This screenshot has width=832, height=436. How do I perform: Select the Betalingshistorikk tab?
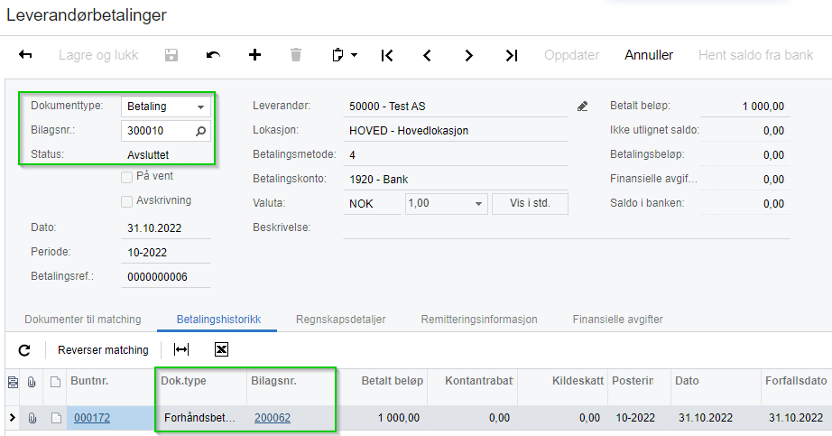coord(218,320)
